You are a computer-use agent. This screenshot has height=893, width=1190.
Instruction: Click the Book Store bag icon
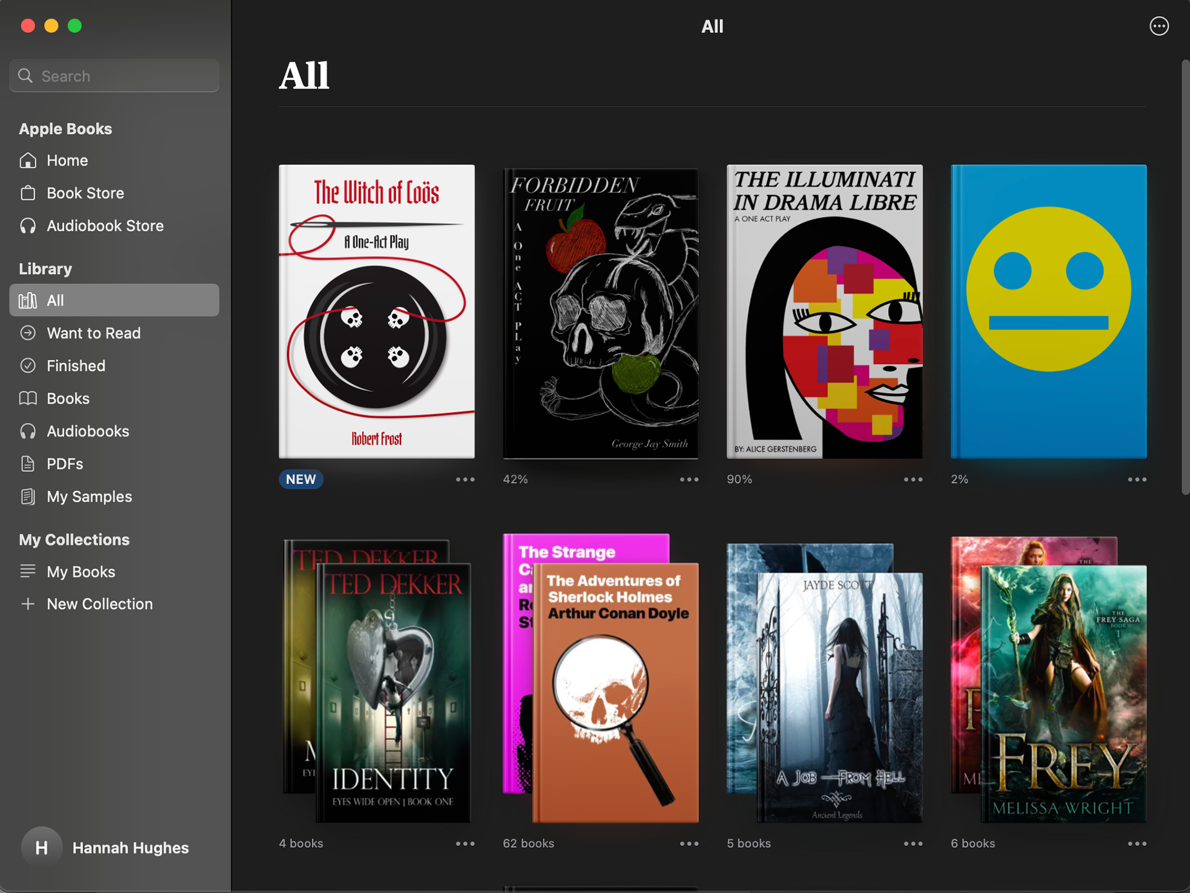point(28,193)
